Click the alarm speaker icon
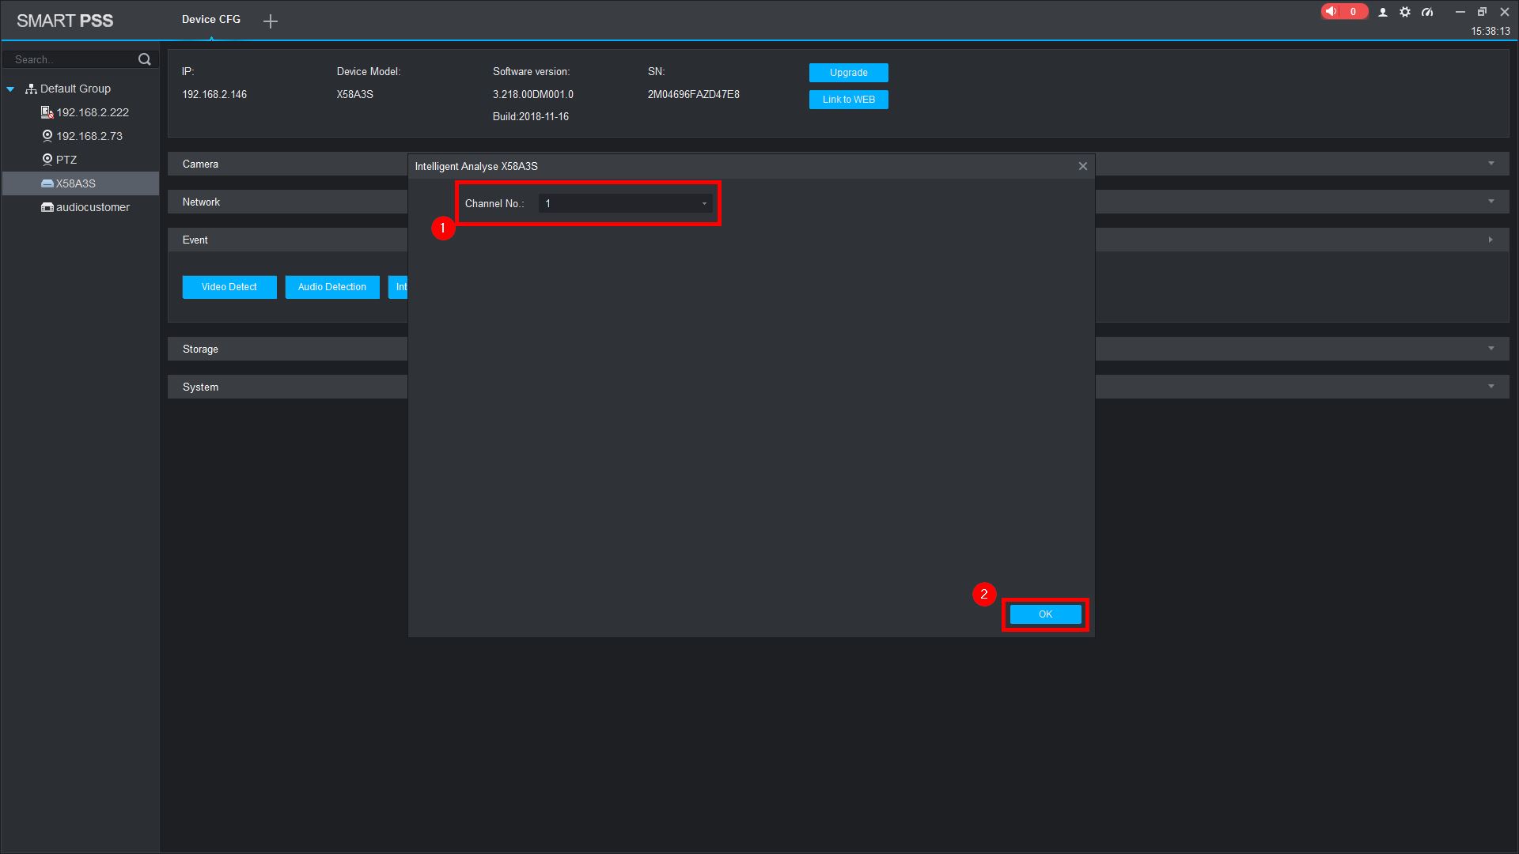 coord(1332,11)
